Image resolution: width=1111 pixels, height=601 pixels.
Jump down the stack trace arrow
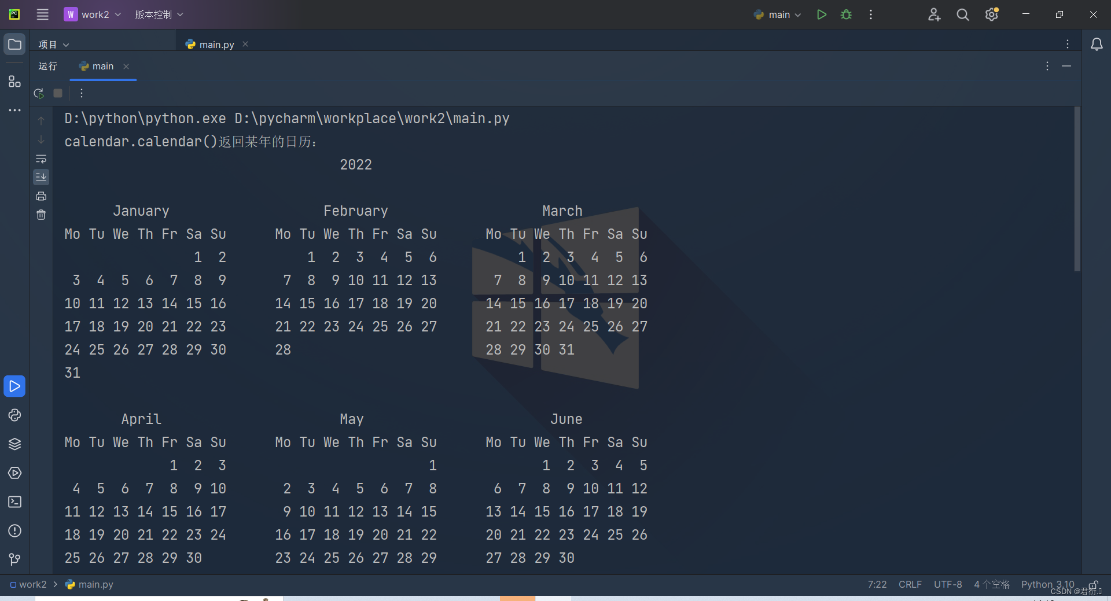[41, 139]
